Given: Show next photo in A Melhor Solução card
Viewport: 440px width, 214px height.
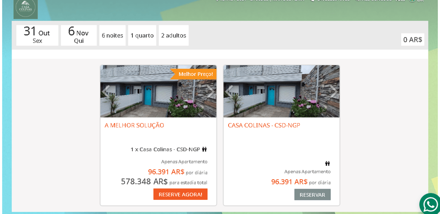Looking at the screenshot, I should coord(211,92).
